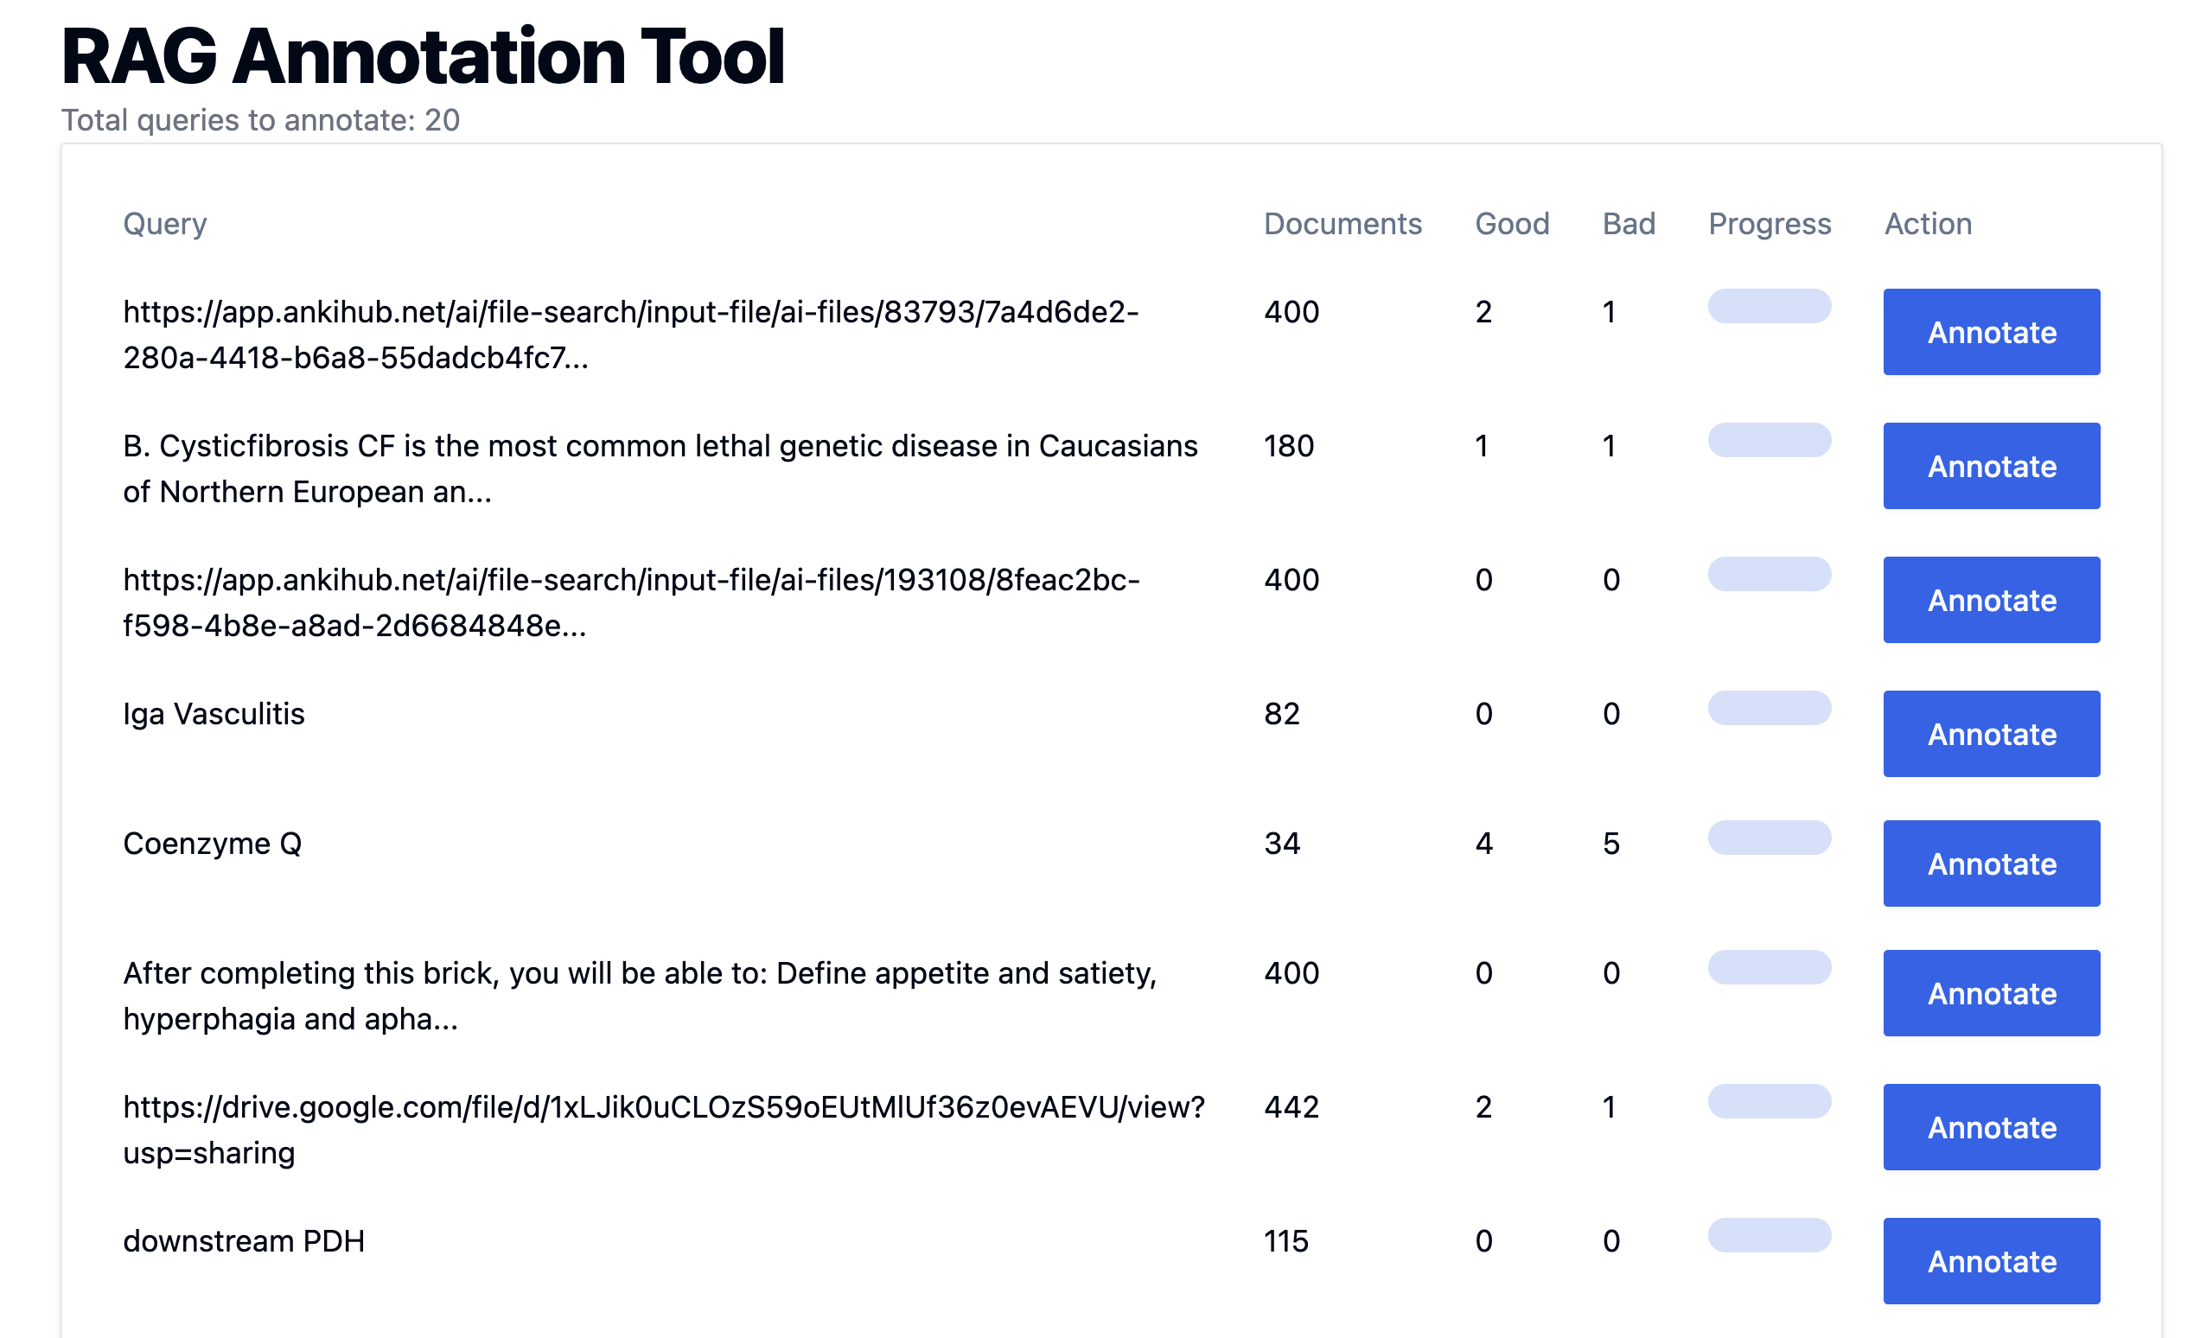This screenshot has width=2194, height=1338.
Task: Select the Iga Vasculitis query text
Action: pos(214,713)
